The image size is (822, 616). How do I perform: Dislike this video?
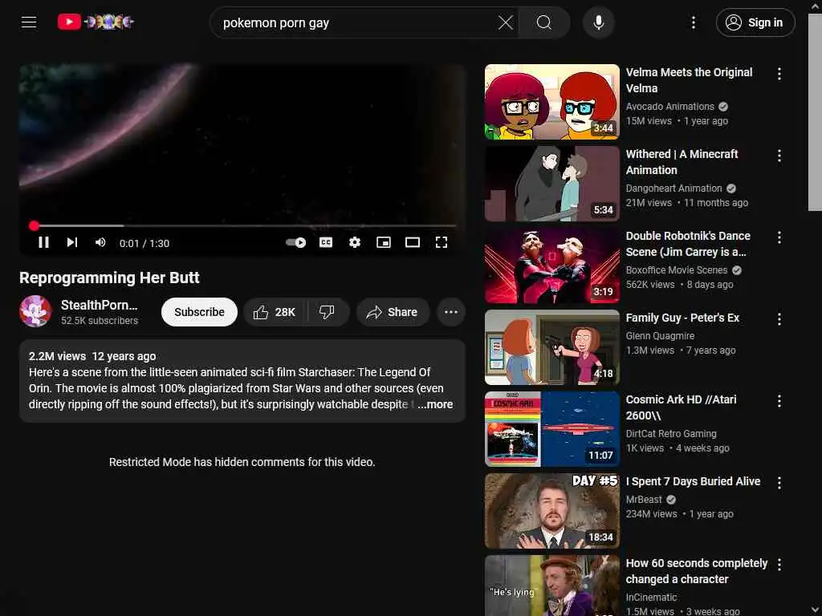(x=328, y=312)
